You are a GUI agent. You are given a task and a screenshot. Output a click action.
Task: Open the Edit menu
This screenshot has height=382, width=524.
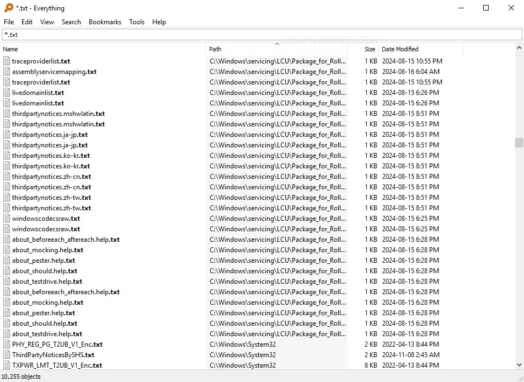(26, 22)
